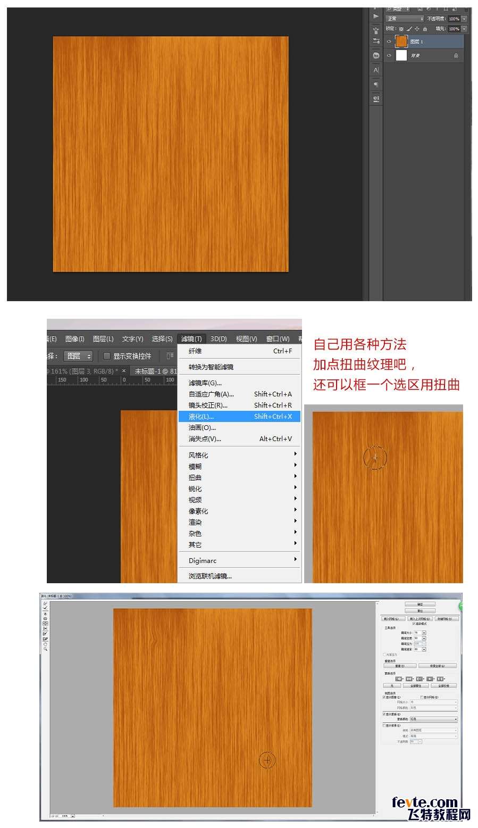Open the 图像(I) menu
The height and width of the screenshot is (828, 478).
(x=75, y=339)
